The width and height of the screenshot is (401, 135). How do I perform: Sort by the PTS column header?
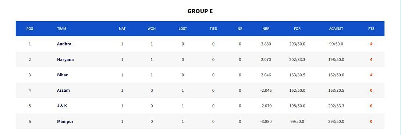coord(371,29)
